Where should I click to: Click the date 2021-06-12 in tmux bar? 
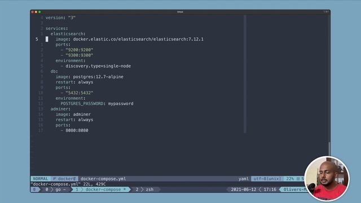point(243,189)
